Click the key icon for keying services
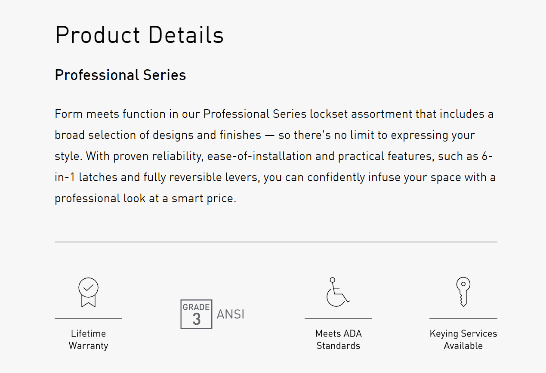This screenshot has width=546, height=373. click(x=463, y=291)
